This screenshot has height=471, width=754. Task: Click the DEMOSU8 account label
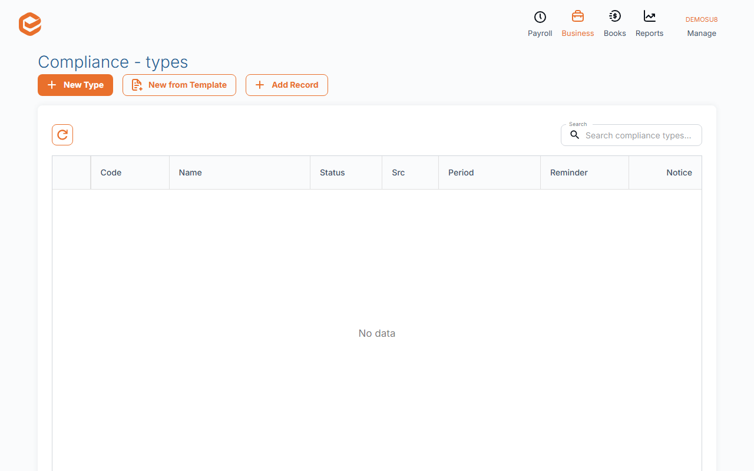pyautogui.click(x=702, y=19)
